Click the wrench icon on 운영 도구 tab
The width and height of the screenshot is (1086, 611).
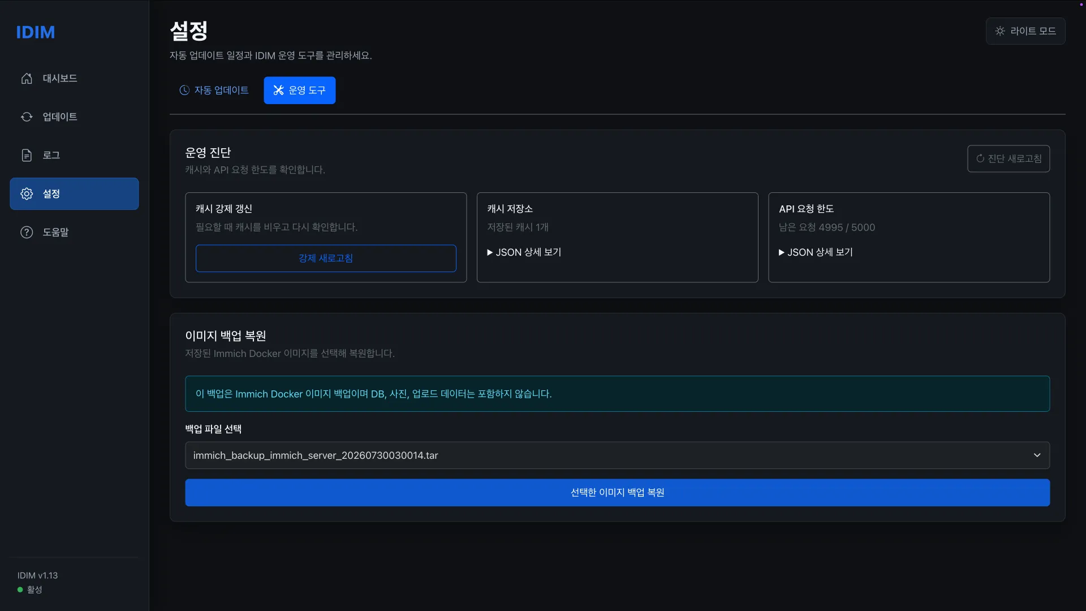coord(278,91)
